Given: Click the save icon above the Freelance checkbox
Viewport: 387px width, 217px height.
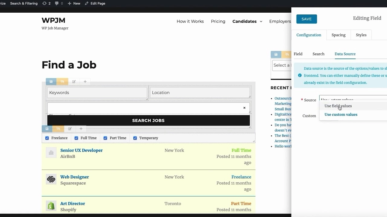Looking at the screenshot, I should [x=47, y=129].
